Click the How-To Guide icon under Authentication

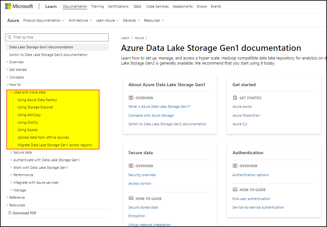235,190
